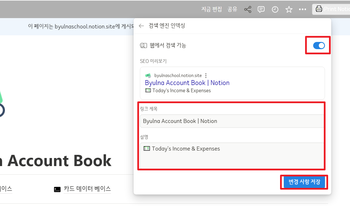Open the three-dot menu in SEO preview
The height and width of the screenshot is (206, 350).
pos(206,76)
